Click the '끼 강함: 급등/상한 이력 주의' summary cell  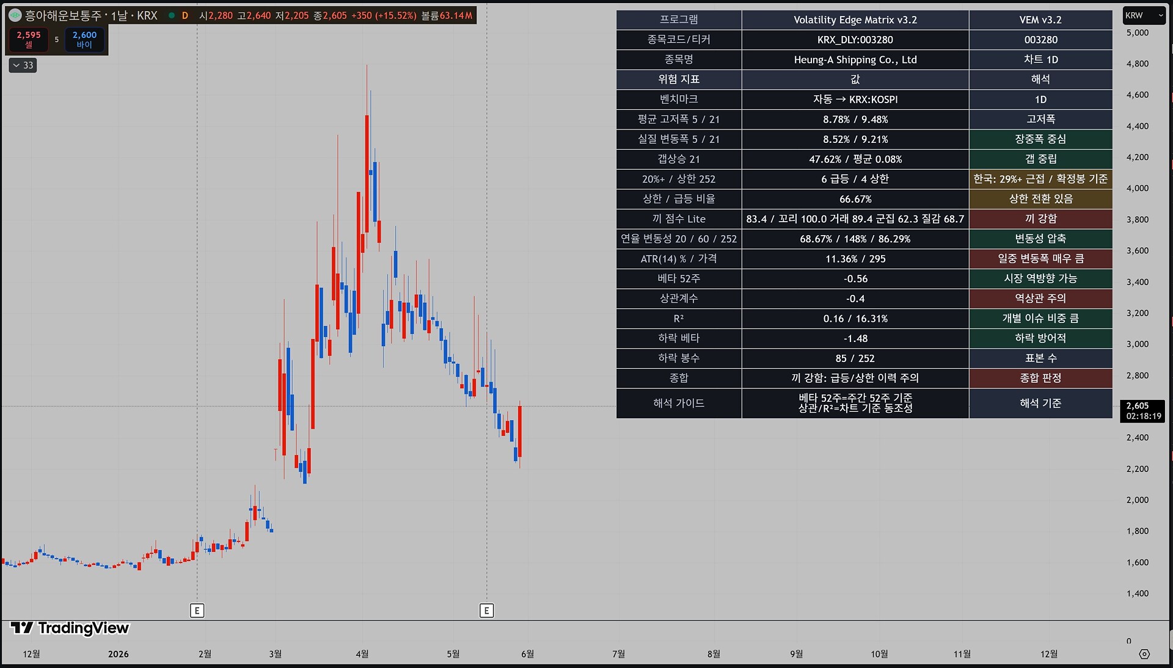[x=855, y=378]
